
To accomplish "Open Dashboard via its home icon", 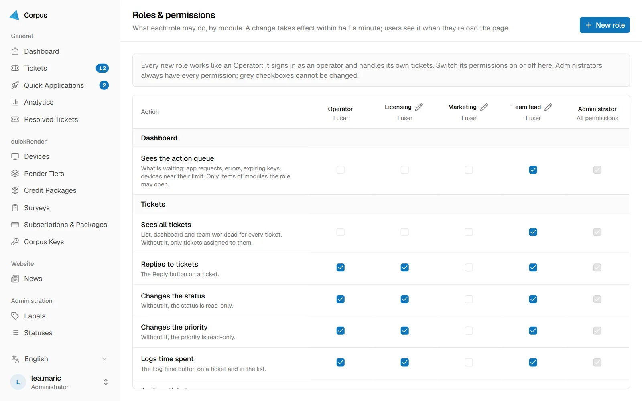I will point(15,51).
